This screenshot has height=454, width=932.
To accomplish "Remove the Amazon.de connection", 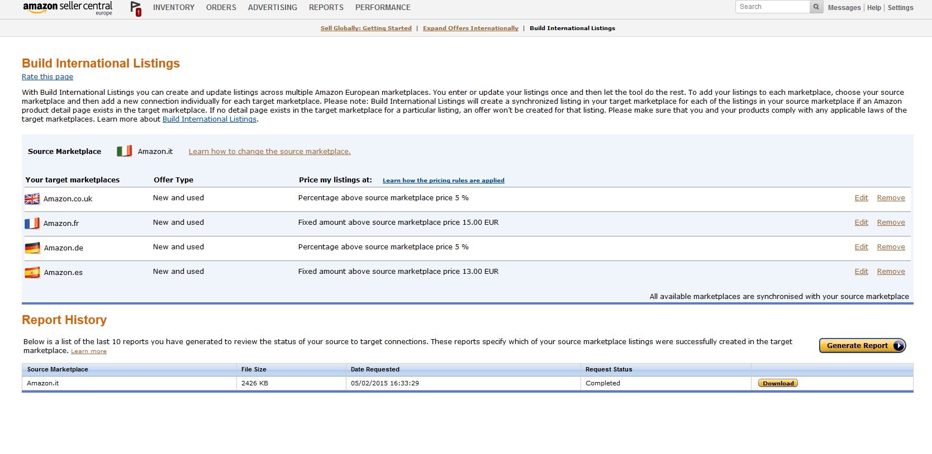I will (x=891, y=247).
